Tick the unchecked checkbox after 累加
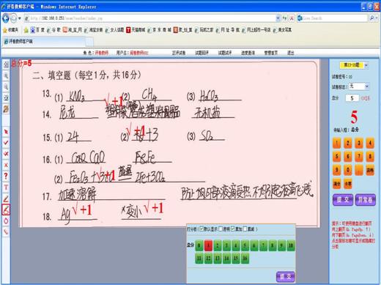Viewport: 381px width, 285px height. point(245,229)
